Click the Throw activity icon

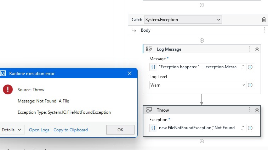pos(149,110)
